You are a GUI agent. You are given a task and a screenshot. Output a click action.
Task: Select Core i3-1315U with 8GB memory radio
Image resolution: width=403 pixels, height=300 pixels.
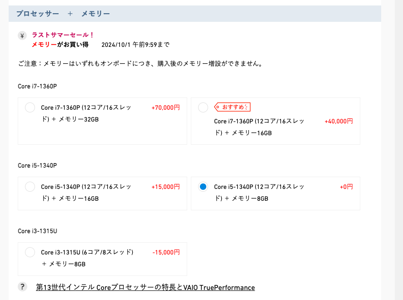point(30,252)
